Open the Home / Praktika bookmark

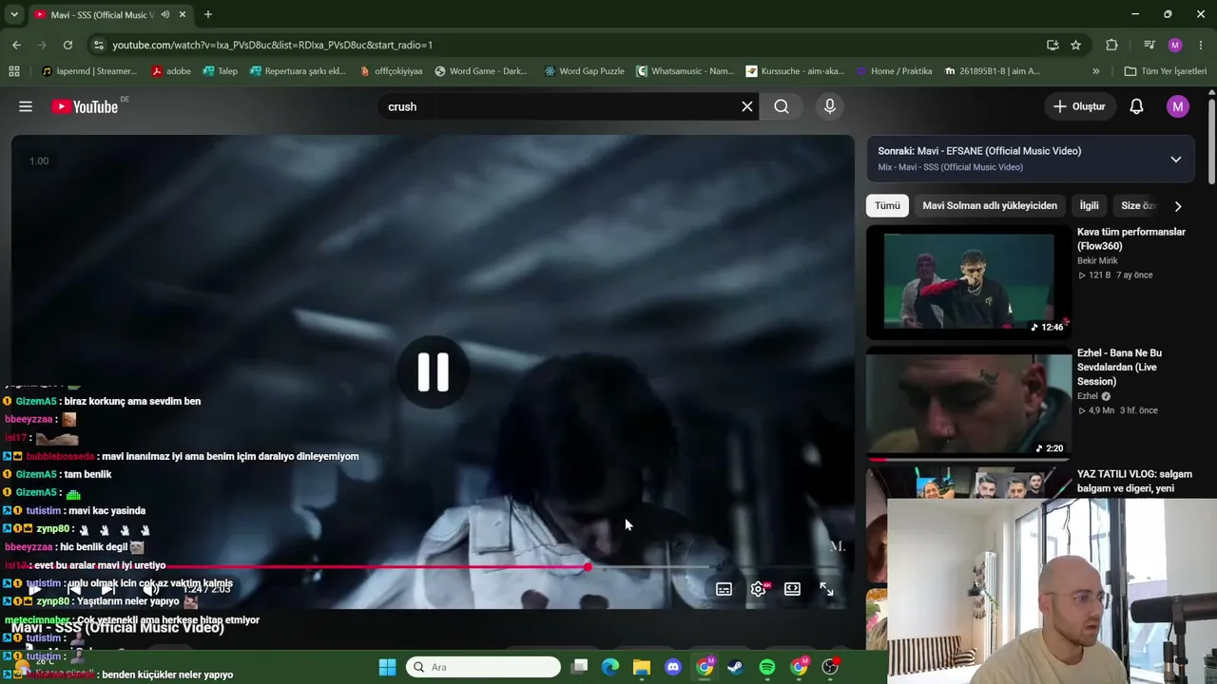pyautogui.click(x=895, y=71)
